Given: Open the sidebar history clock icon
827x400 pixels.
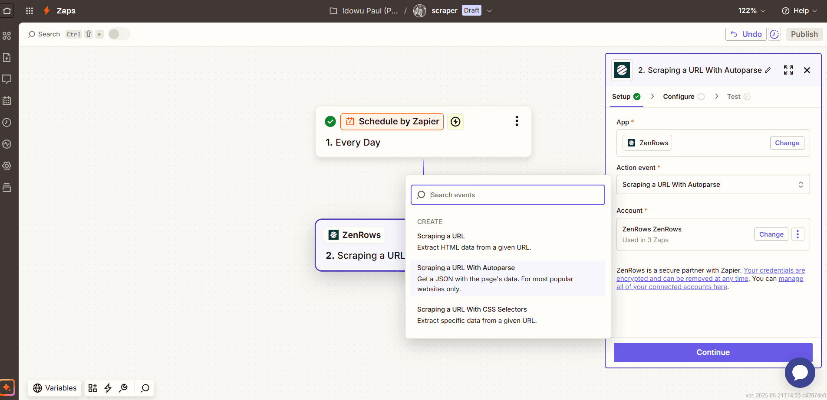Looking at the screenshot, I should (x=7, y=122).
